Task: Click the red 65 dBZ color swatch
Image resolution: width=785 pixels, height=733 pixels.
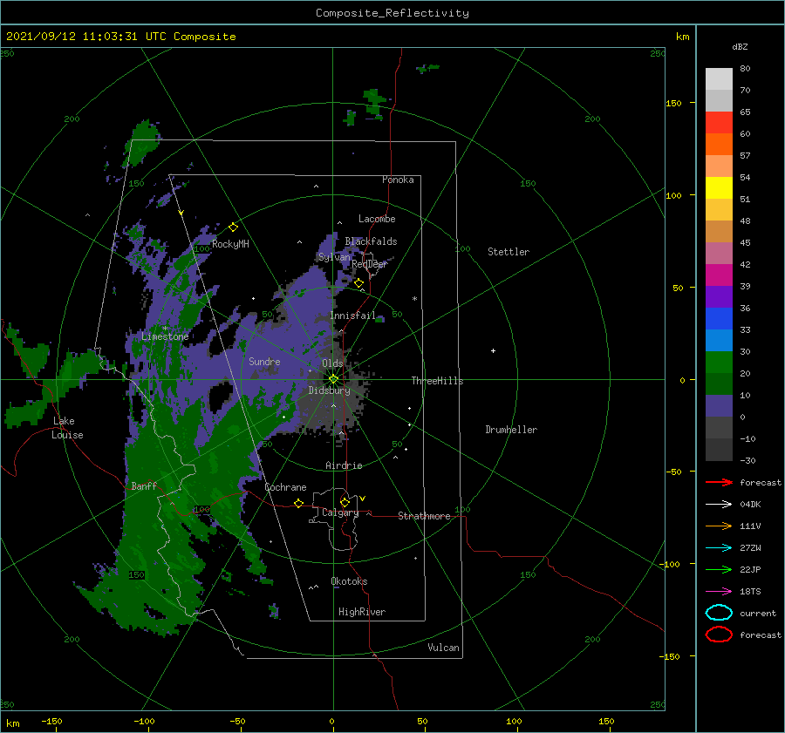Action: pos(719,122)
